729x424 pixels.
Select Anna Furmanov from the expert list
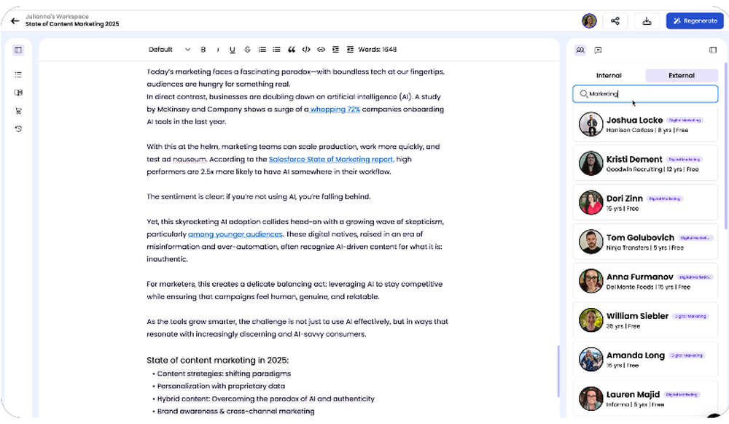645,281
